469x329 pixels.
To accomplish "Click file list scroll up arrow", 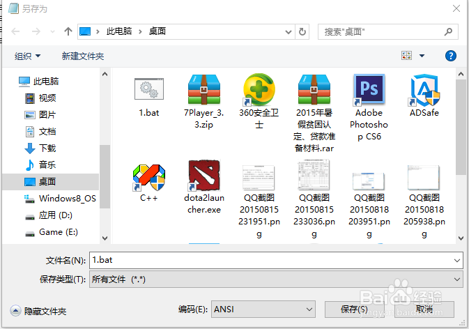I will point(461,74).
